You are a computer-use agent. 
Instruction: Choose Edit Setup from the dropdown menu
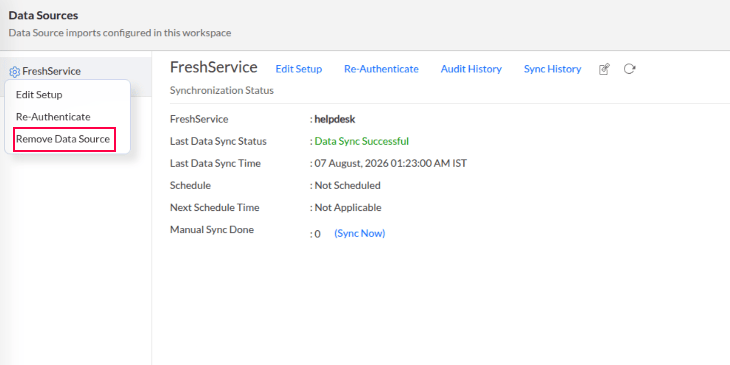pyautogui.click(x=39, y=95)
